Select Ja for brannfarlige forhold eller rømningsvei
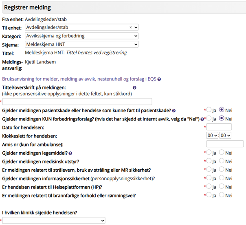 pos(209,195)
